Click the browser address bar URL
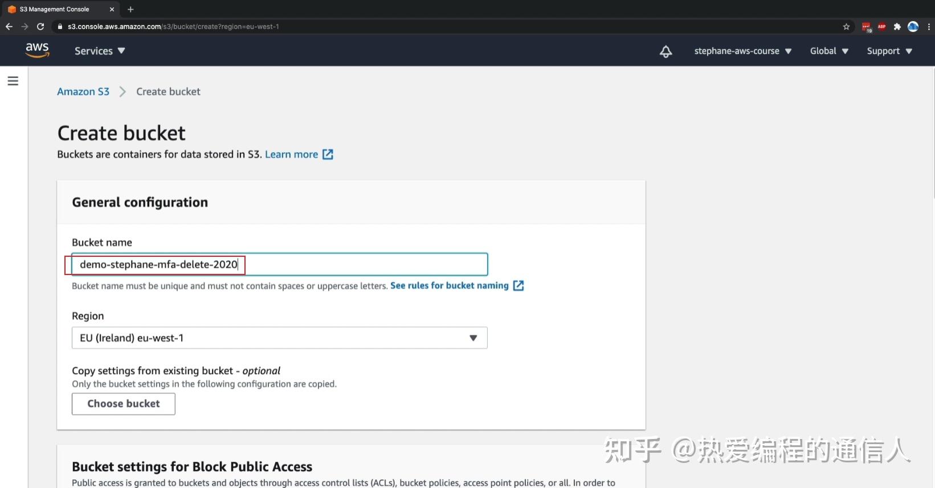Viewport: 935px width, 488px height. coord(173,26)
